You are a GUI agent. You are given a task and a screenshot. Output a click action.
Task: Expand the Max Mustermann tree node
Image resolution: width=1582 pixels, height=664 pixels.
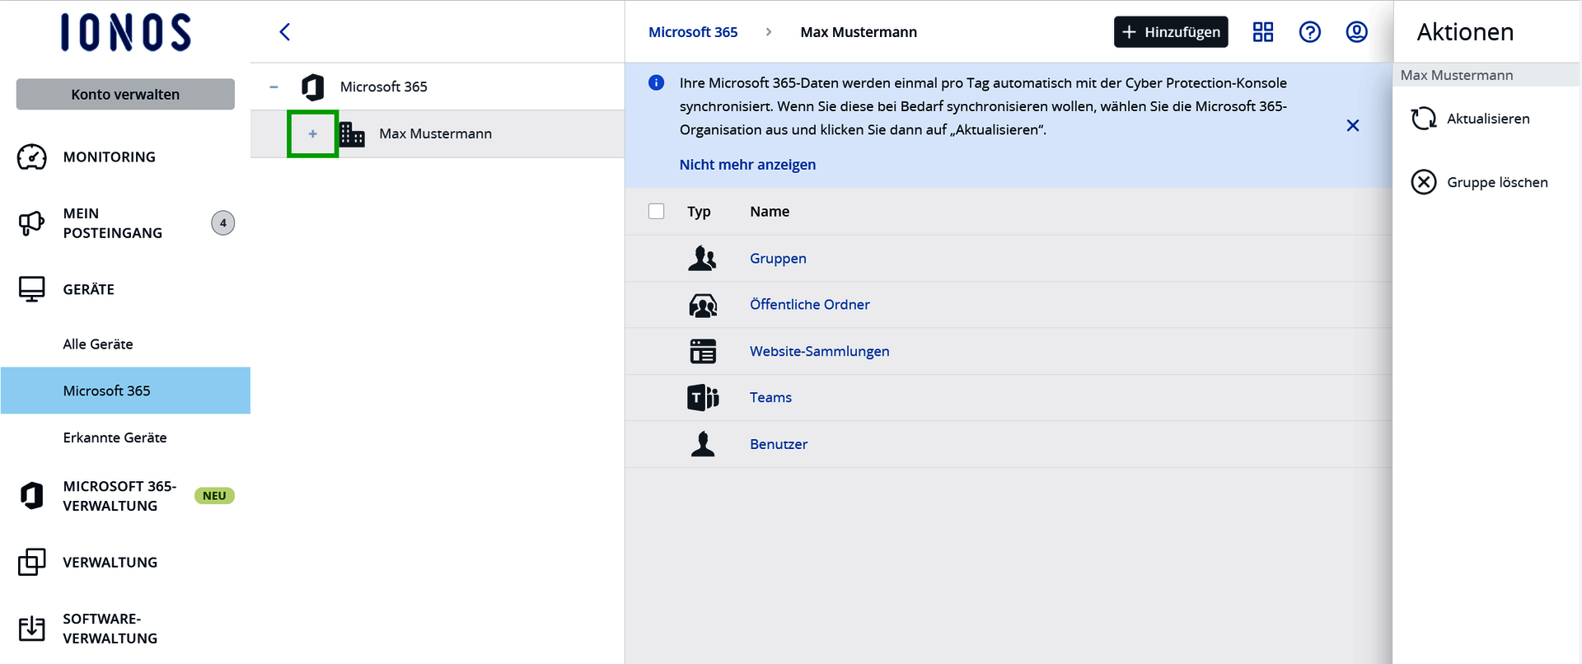[313, 133]
